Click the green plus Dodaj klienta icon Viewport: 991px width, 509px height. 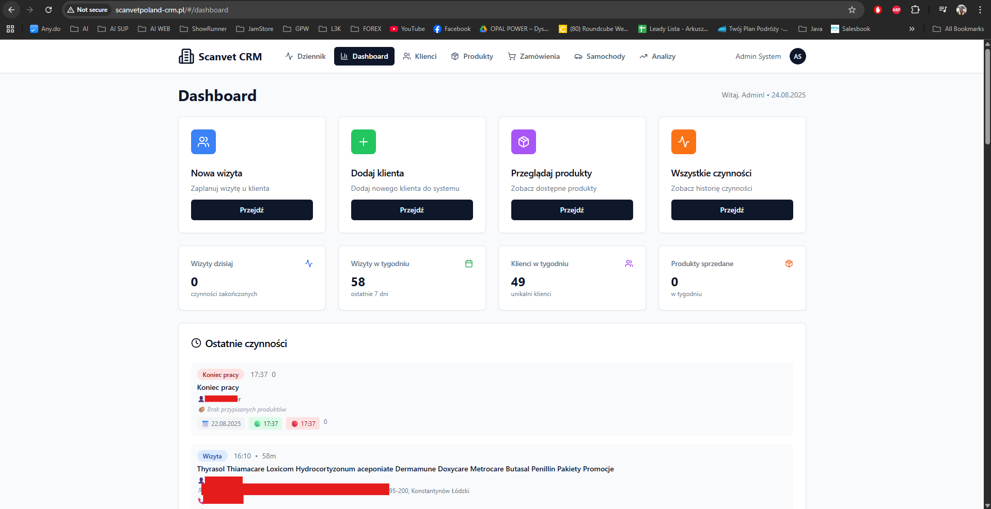363,142
